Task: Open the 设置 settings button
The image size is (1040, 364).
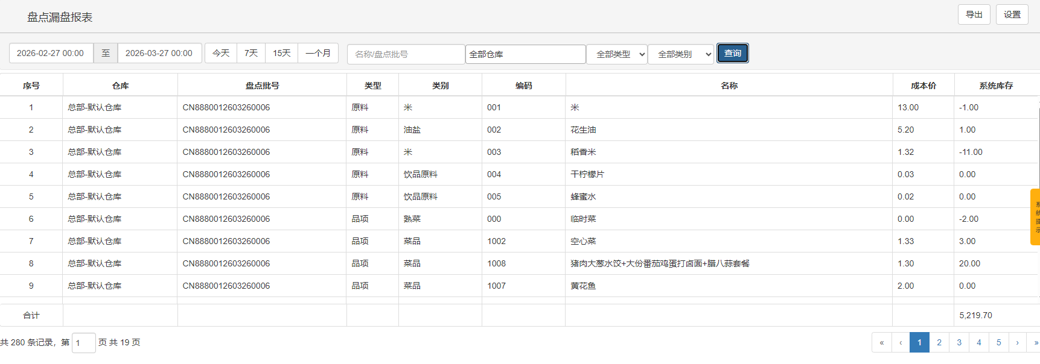Action: [x=1012, y=14]
